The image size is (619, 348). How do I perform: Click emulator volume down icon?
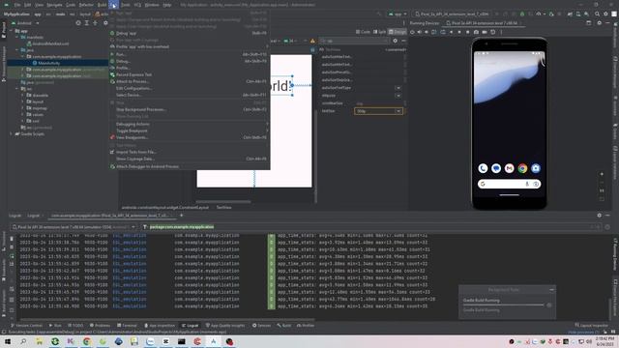427,32
